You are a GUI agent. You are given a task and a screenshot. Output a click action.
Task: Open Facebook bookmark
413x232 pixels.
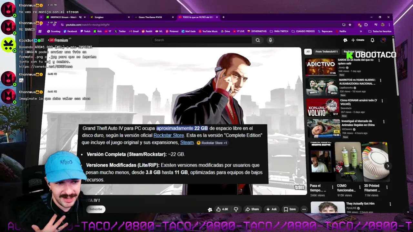[x=70, y=31]
